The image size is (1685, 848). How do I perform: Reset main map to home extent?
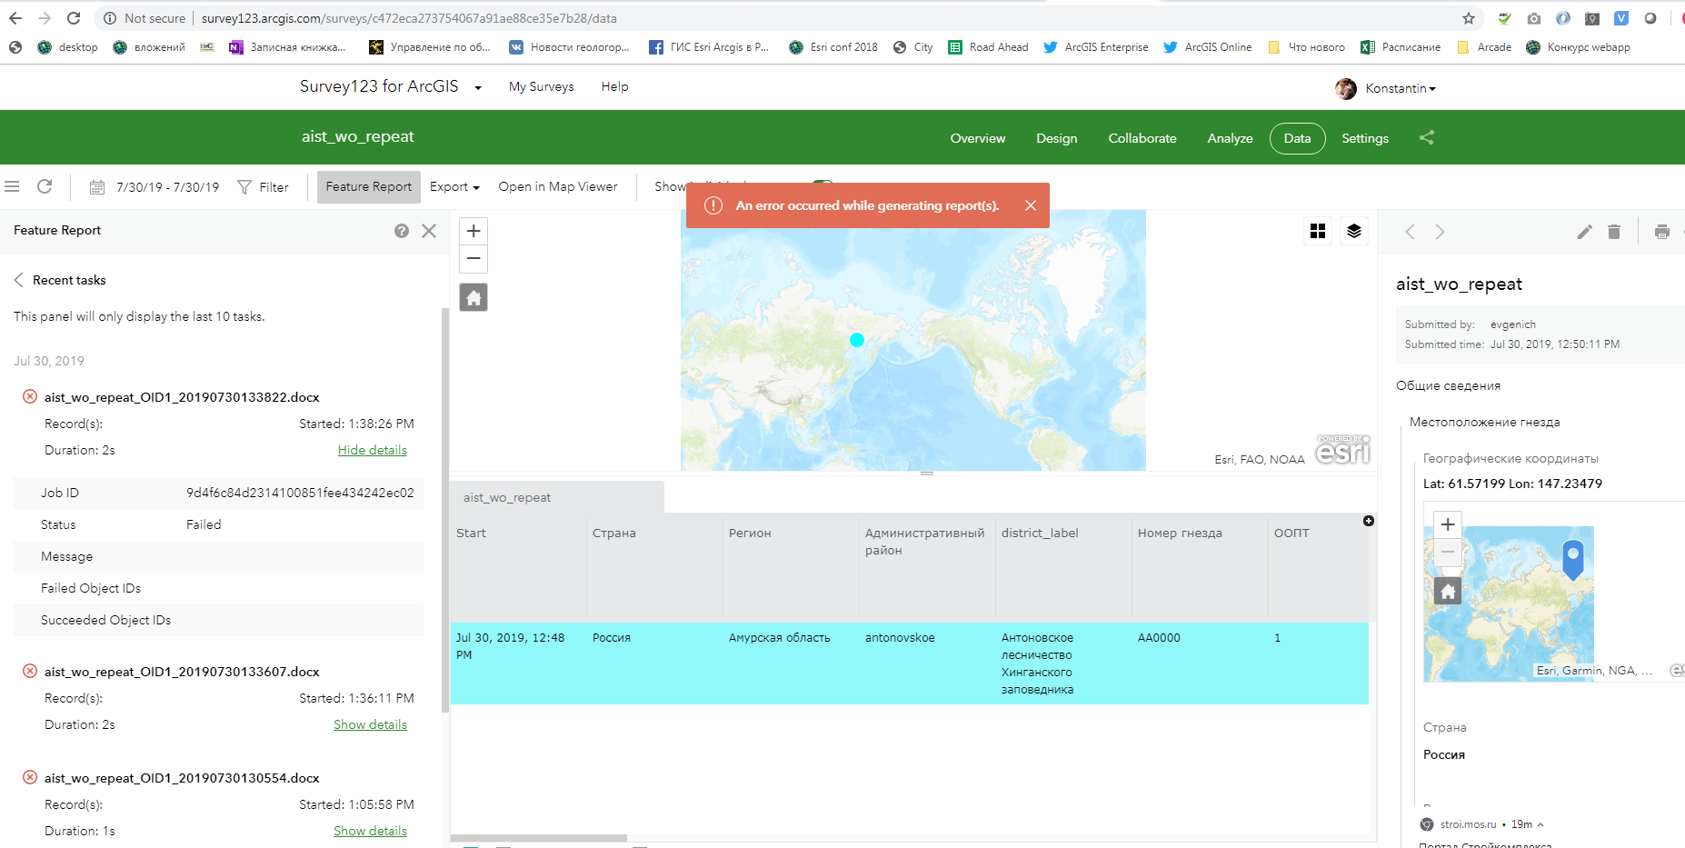tap(474, 297)
